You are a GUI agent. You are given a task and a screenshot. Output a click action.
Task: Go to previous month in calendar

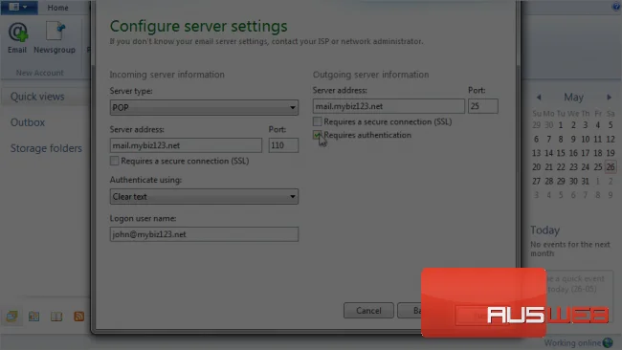[539, 98]
